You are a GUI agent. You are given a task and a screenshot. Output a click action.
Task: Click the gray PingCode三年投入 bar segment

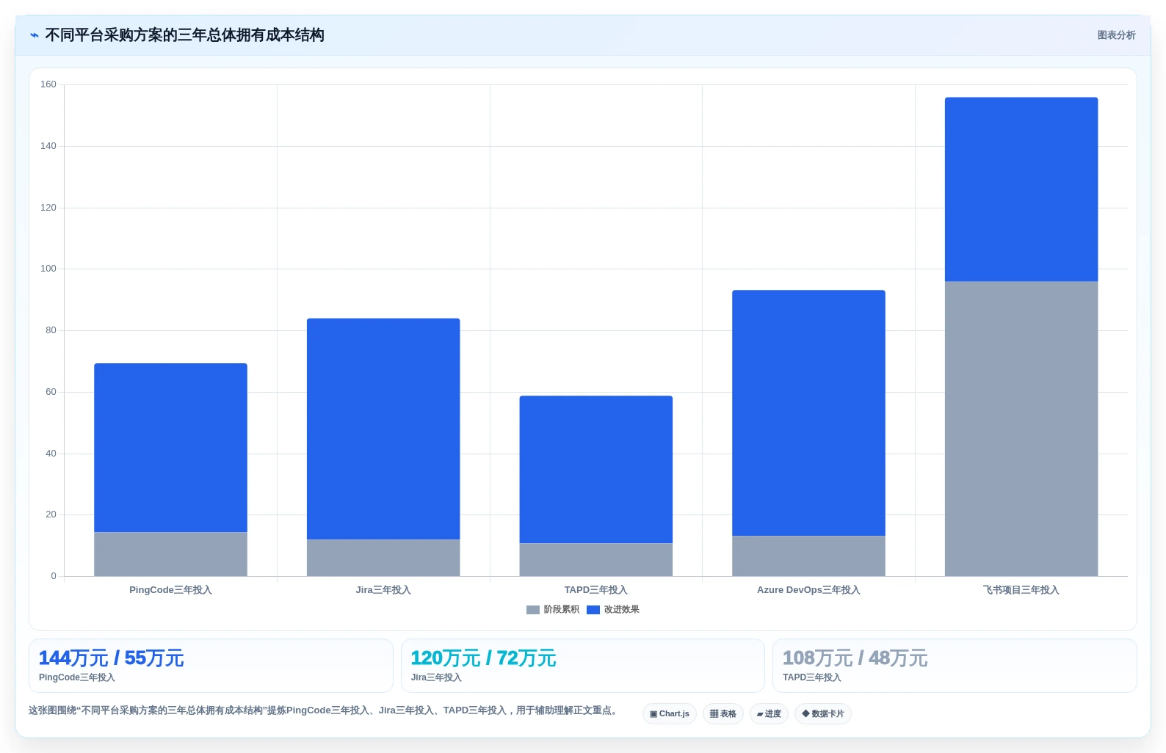[170, 554]
